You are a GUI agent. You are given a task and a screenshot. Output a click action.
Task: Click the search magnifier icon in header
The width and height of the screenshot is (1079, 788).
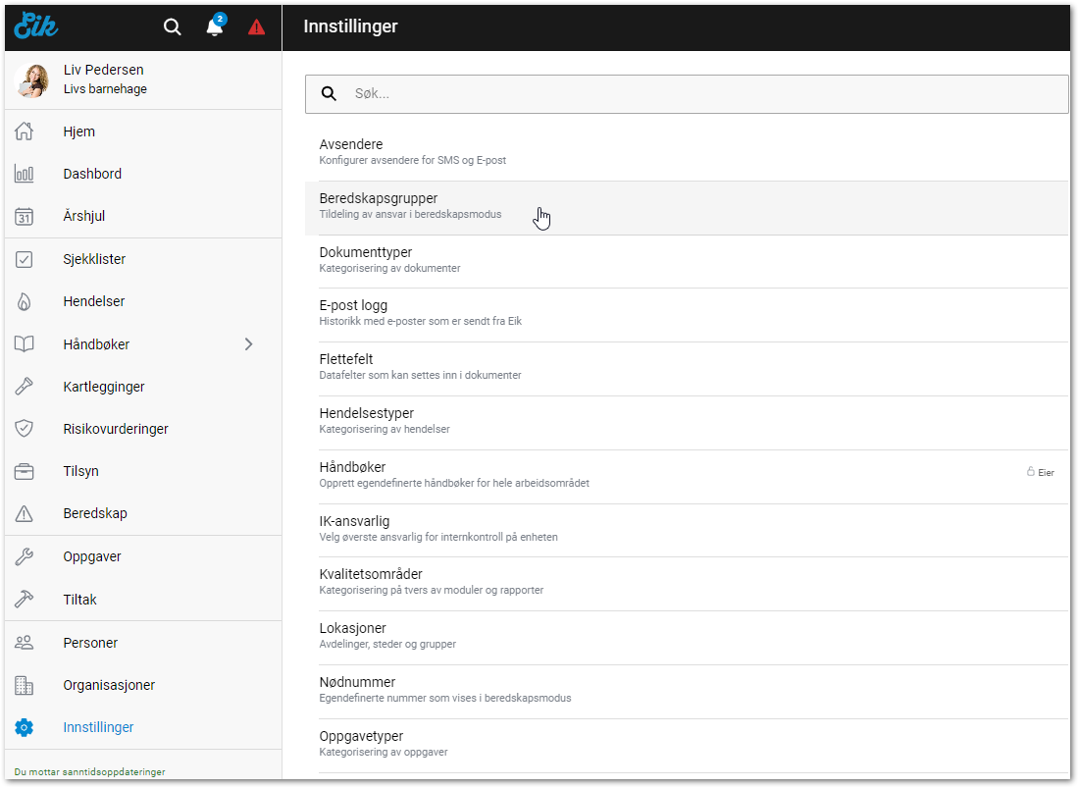tap(173, 27)
